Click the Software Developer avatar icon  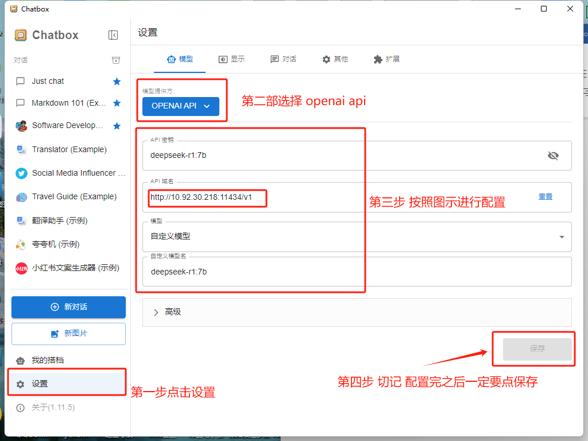(21, 126)
